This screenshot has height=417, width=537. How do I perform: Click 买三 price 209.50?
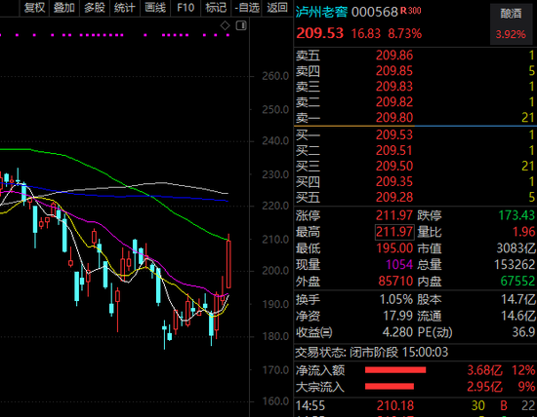(x=394, y=166)
